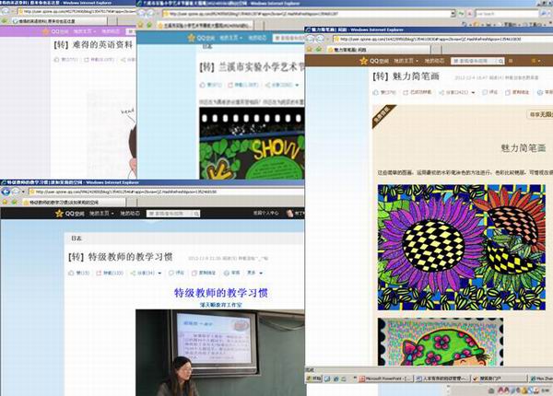Click Show Desktop quick launch icon on taskbar
This screenshot has height=396, width=553.
click(x=327, y=379)
